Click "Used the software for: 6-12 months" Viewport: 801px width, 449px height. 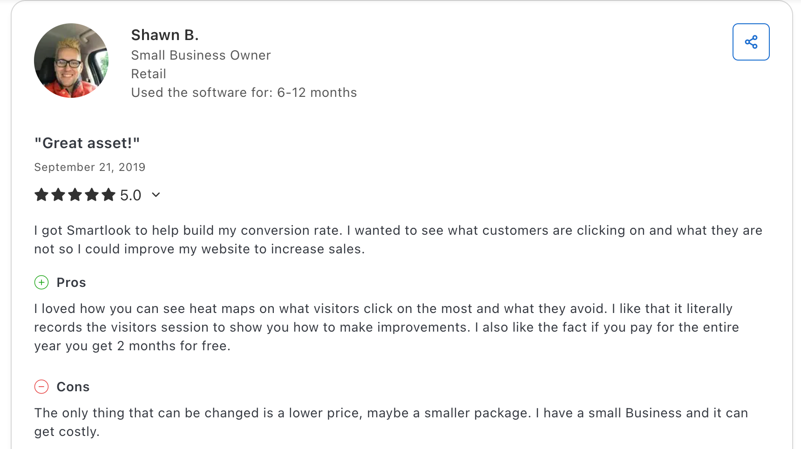point(244,93)
